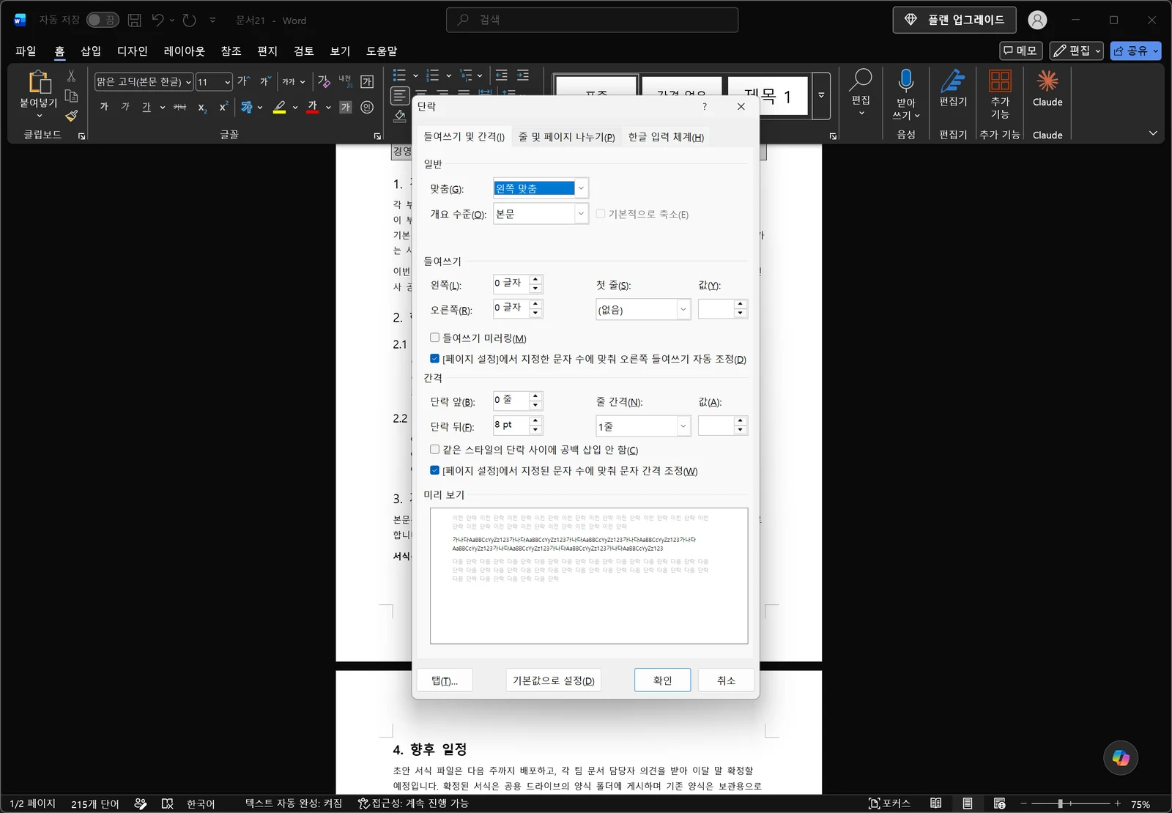This screenshot has height=813, width=1172.
Task: Switch to Asian Typography tab
Action: [665, 137]
